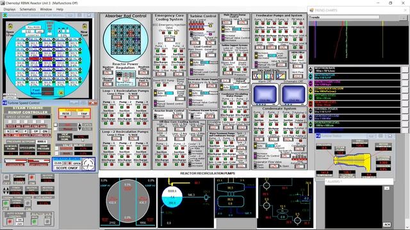Adjust Drum Steam Flow trend scale arrows
Viewport: 410px width, 230px height.
point(311,83)
